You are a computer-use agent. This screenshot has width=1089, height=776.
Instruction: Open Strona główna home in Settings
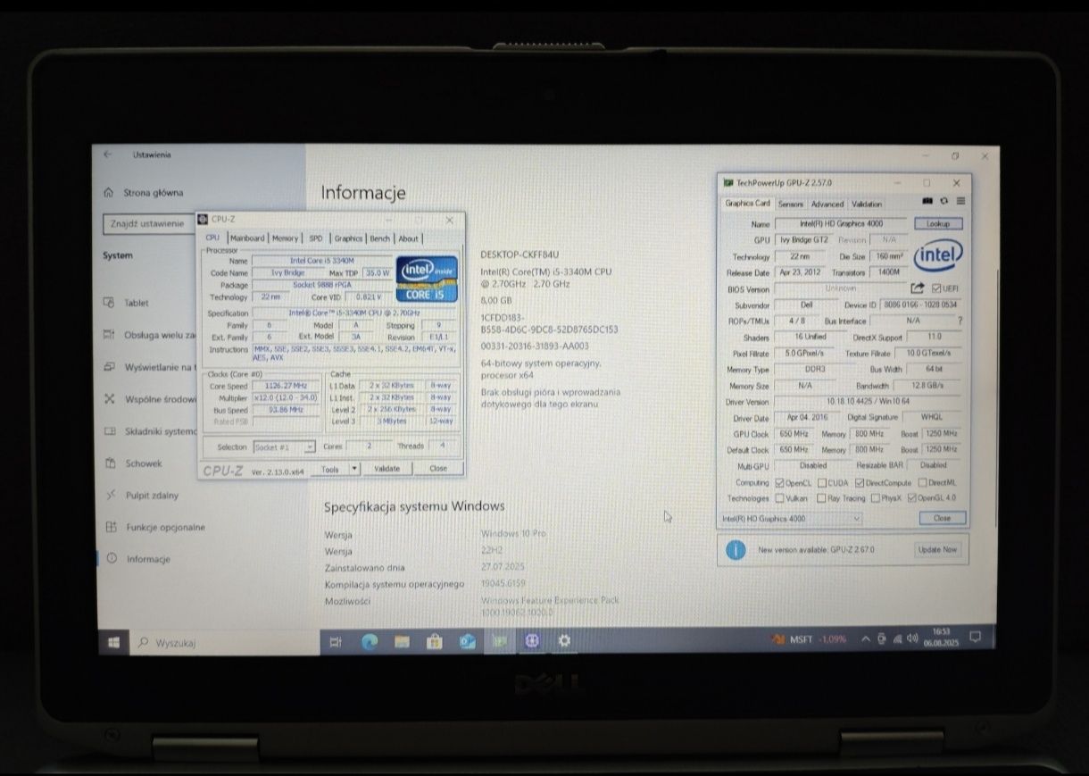(143, 192)
